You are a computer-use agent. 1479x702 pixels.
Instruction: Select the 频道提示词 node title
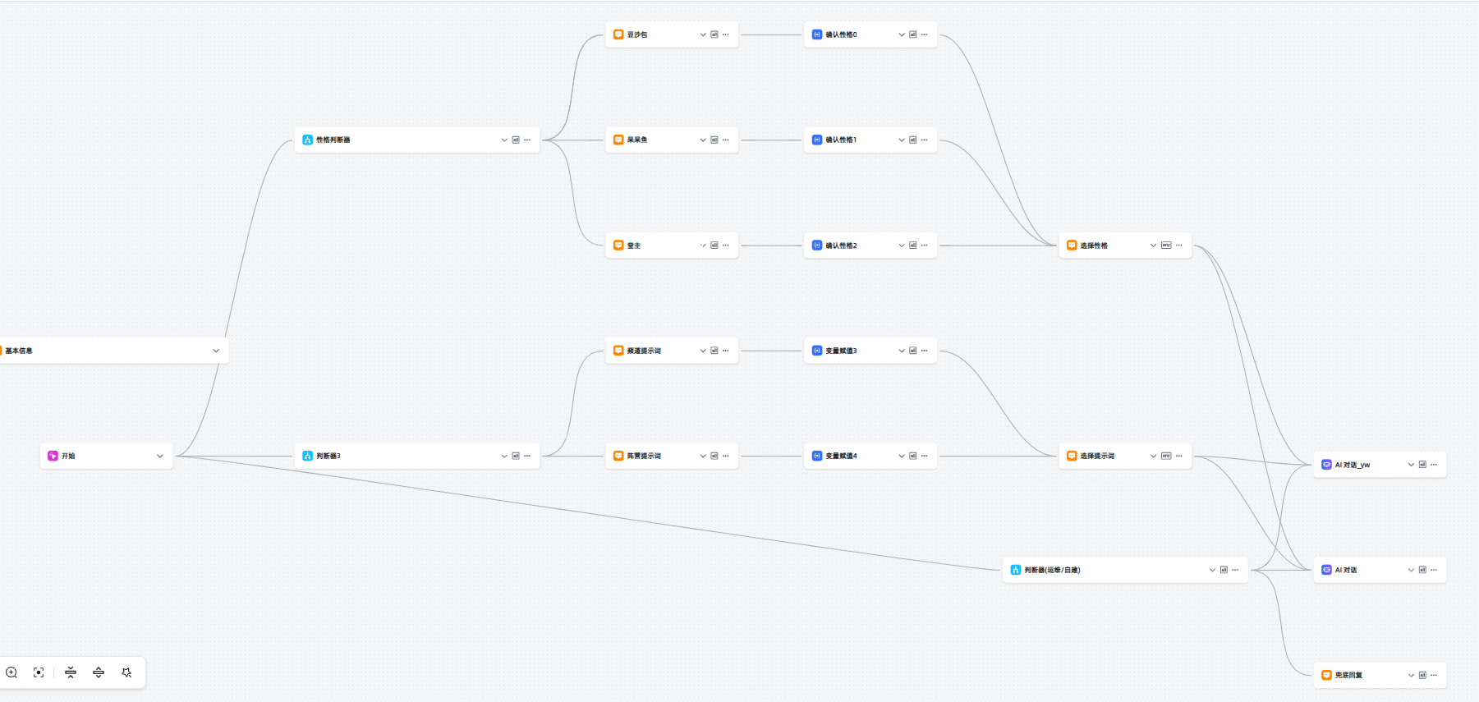[x=644, y=351]
